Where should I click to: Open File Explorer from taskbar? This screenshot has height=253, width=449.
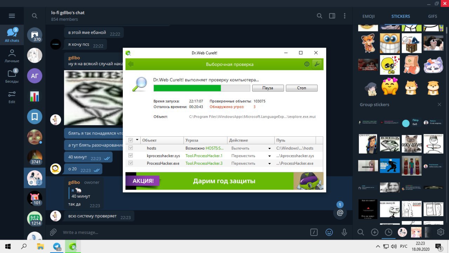[40, 246]
